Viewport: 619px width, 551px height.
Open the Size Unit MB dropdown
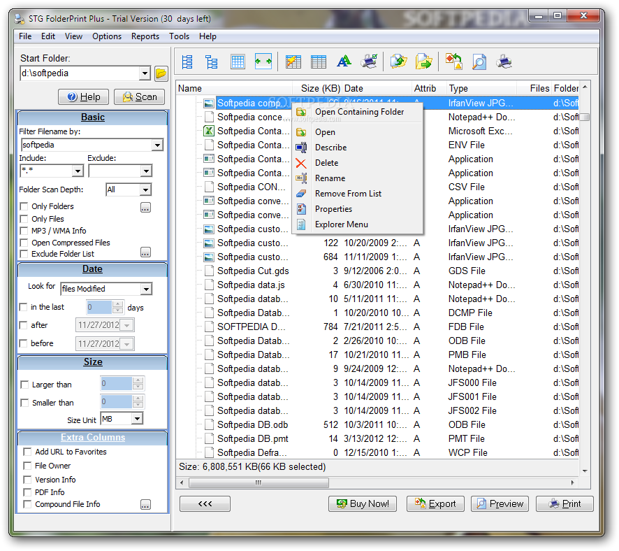tap(137, 419)
